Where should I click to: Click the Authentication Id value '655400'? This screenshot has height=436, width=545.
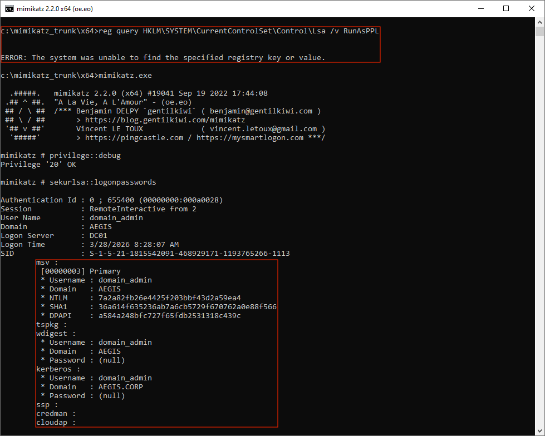[121, 200]
